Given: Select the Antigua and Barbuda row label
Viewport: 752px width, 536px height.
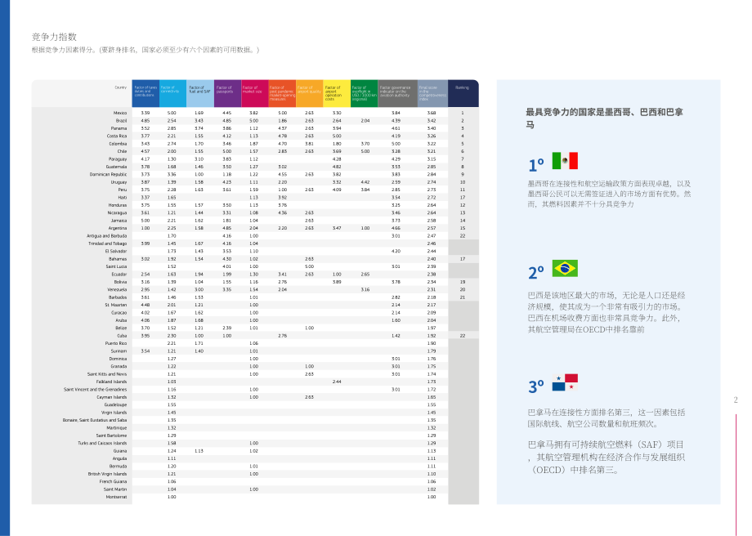Looking at the screenshot, I should click(107, 236).
